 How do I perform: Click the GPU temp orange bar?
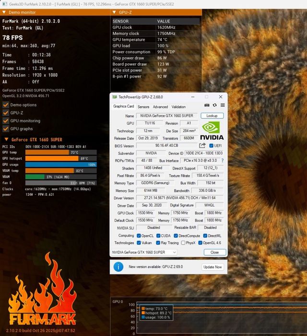click(x=47, y=152)
